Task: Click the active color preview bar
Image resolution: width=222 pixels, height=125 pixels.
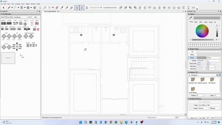Action: [207, 18]
